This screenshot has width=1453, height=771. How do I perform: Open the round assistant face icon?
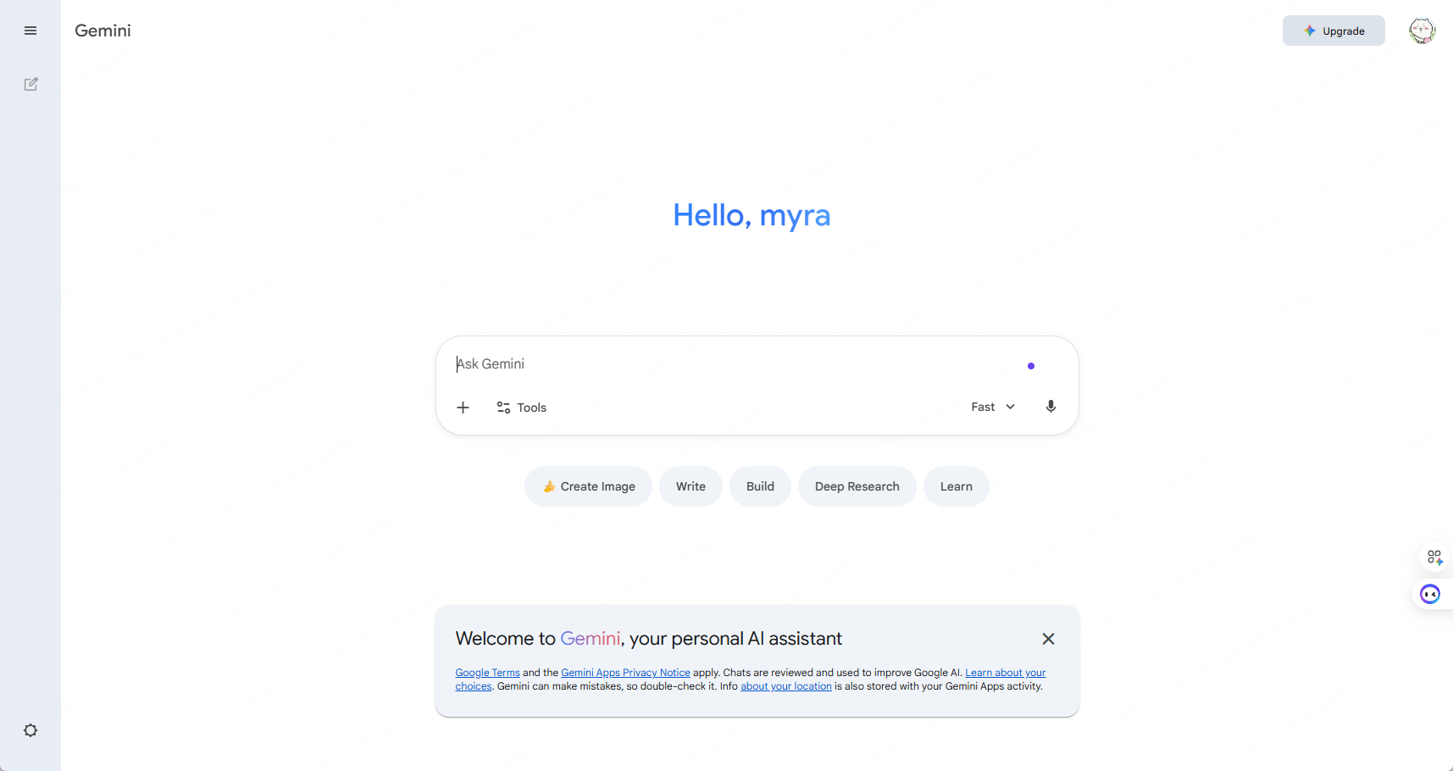[1430, 594]
